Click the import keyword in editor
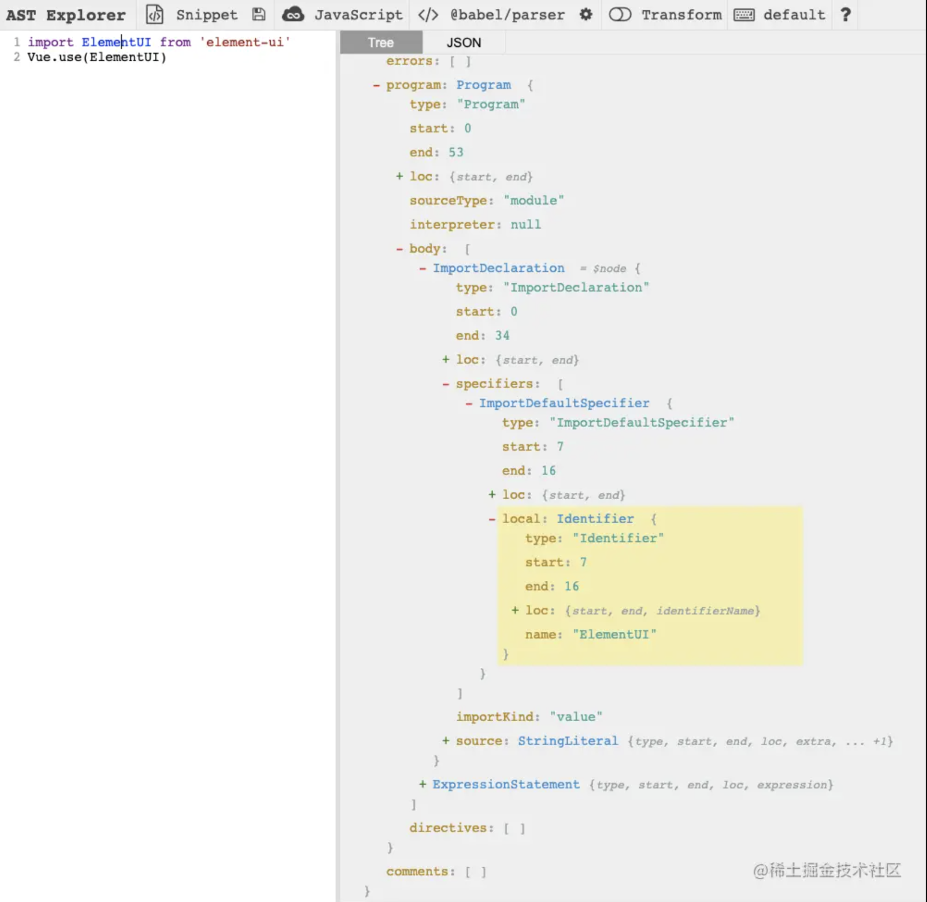Screen dimensions: 927x902 click(x=51, y=42)
